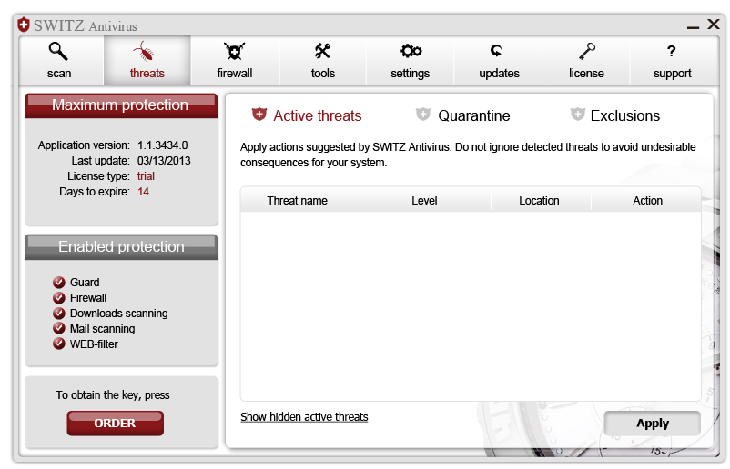Open the settings gears icon

point(411,51)
